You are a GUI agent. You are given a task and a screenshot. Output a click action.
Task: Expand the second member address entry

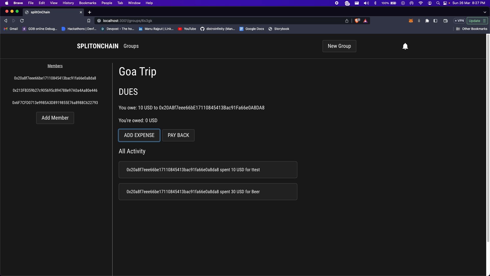coord(55,90)
